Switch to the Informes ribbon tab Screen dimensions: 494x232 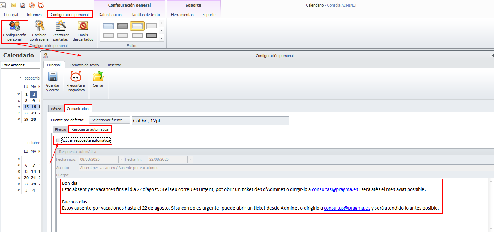click(x=34, y=15)
